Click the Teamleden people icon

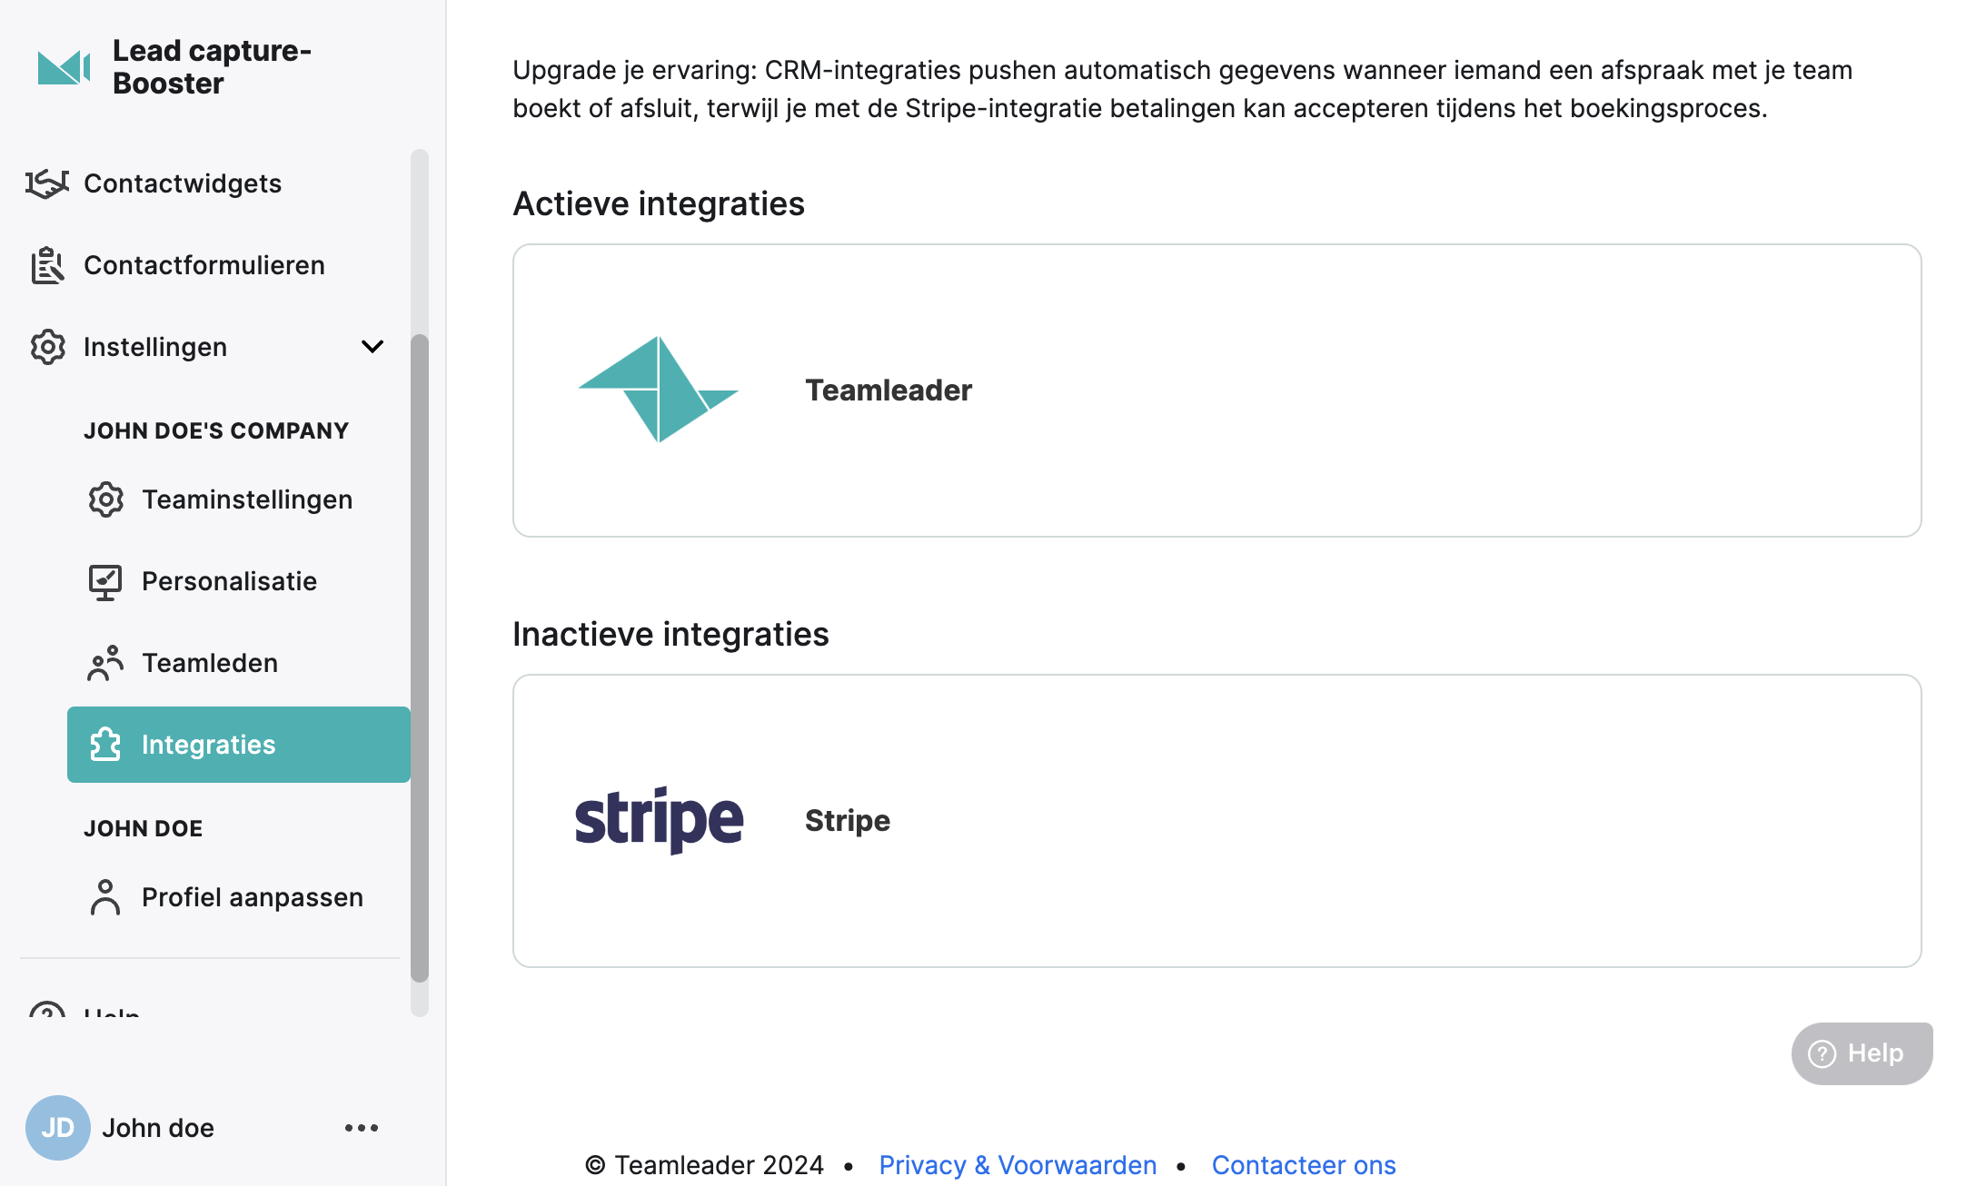[x=105, y=663]
